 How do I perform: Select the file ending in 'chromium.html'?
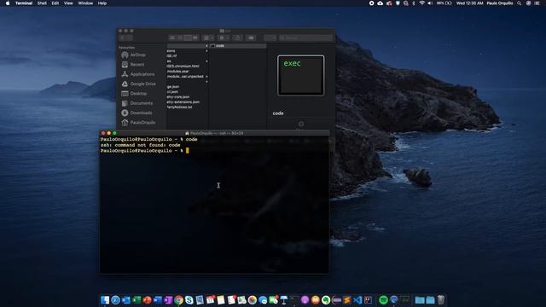pos(183,66)
